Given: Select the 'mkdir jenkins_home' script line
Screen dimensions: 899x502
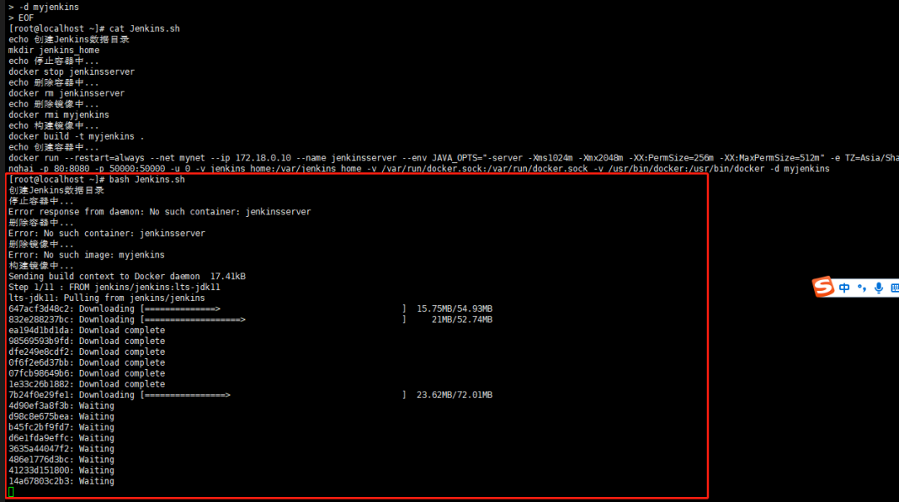Looking at the screenshot, I should [54, 51].
